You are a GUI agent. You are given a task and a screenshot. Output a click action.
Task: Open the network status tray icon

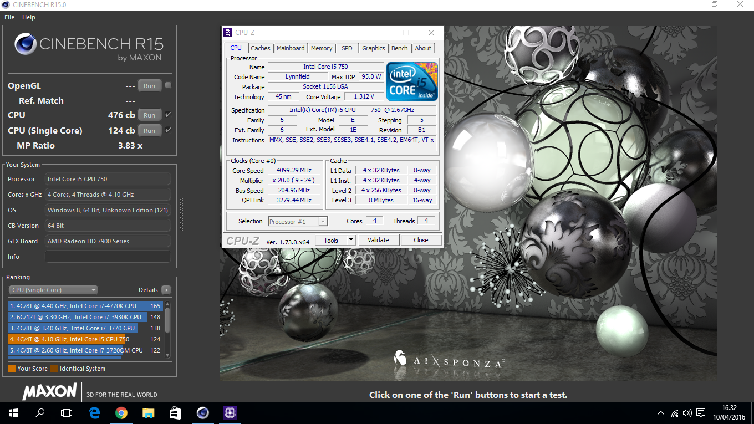pyautogui.click(x=675, y=413)
